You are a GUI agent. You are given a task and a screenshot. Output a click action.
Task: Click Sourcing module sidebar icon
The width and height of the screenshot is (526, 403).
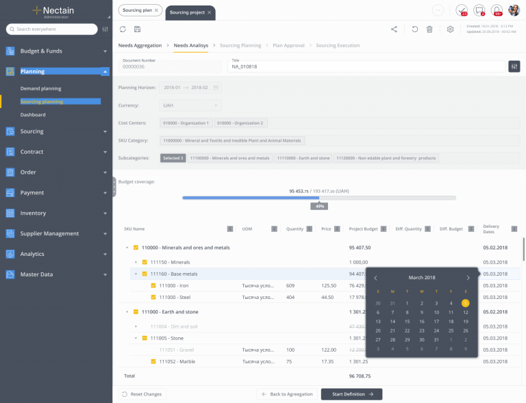point(10,131)
